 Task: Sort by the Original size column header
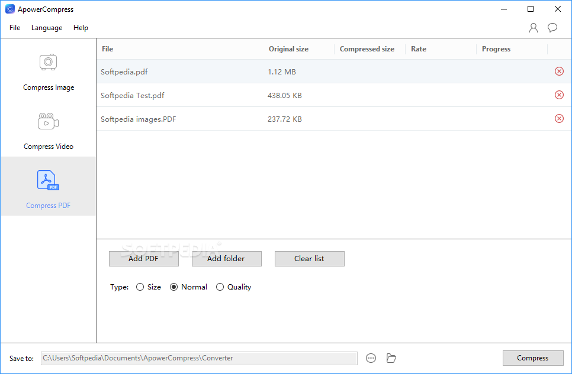coord(288,49)
